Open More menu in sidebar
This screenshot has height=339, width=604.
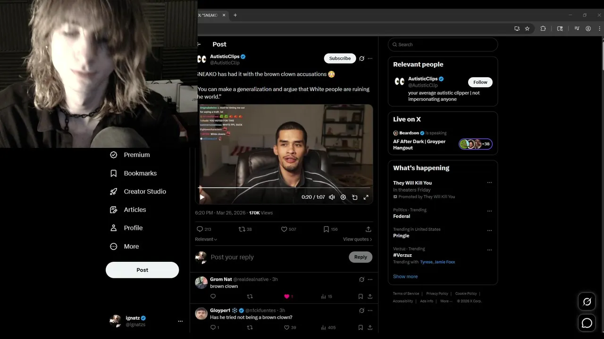(124, 247)
